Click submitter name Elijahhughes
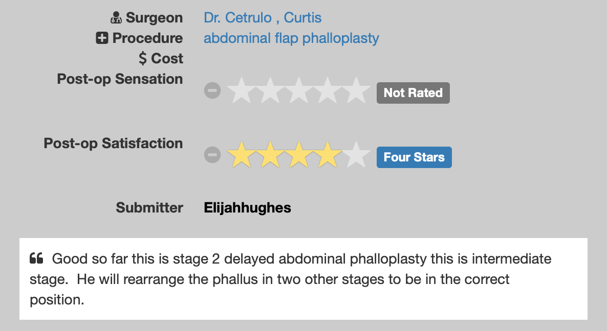 point(247,208)
